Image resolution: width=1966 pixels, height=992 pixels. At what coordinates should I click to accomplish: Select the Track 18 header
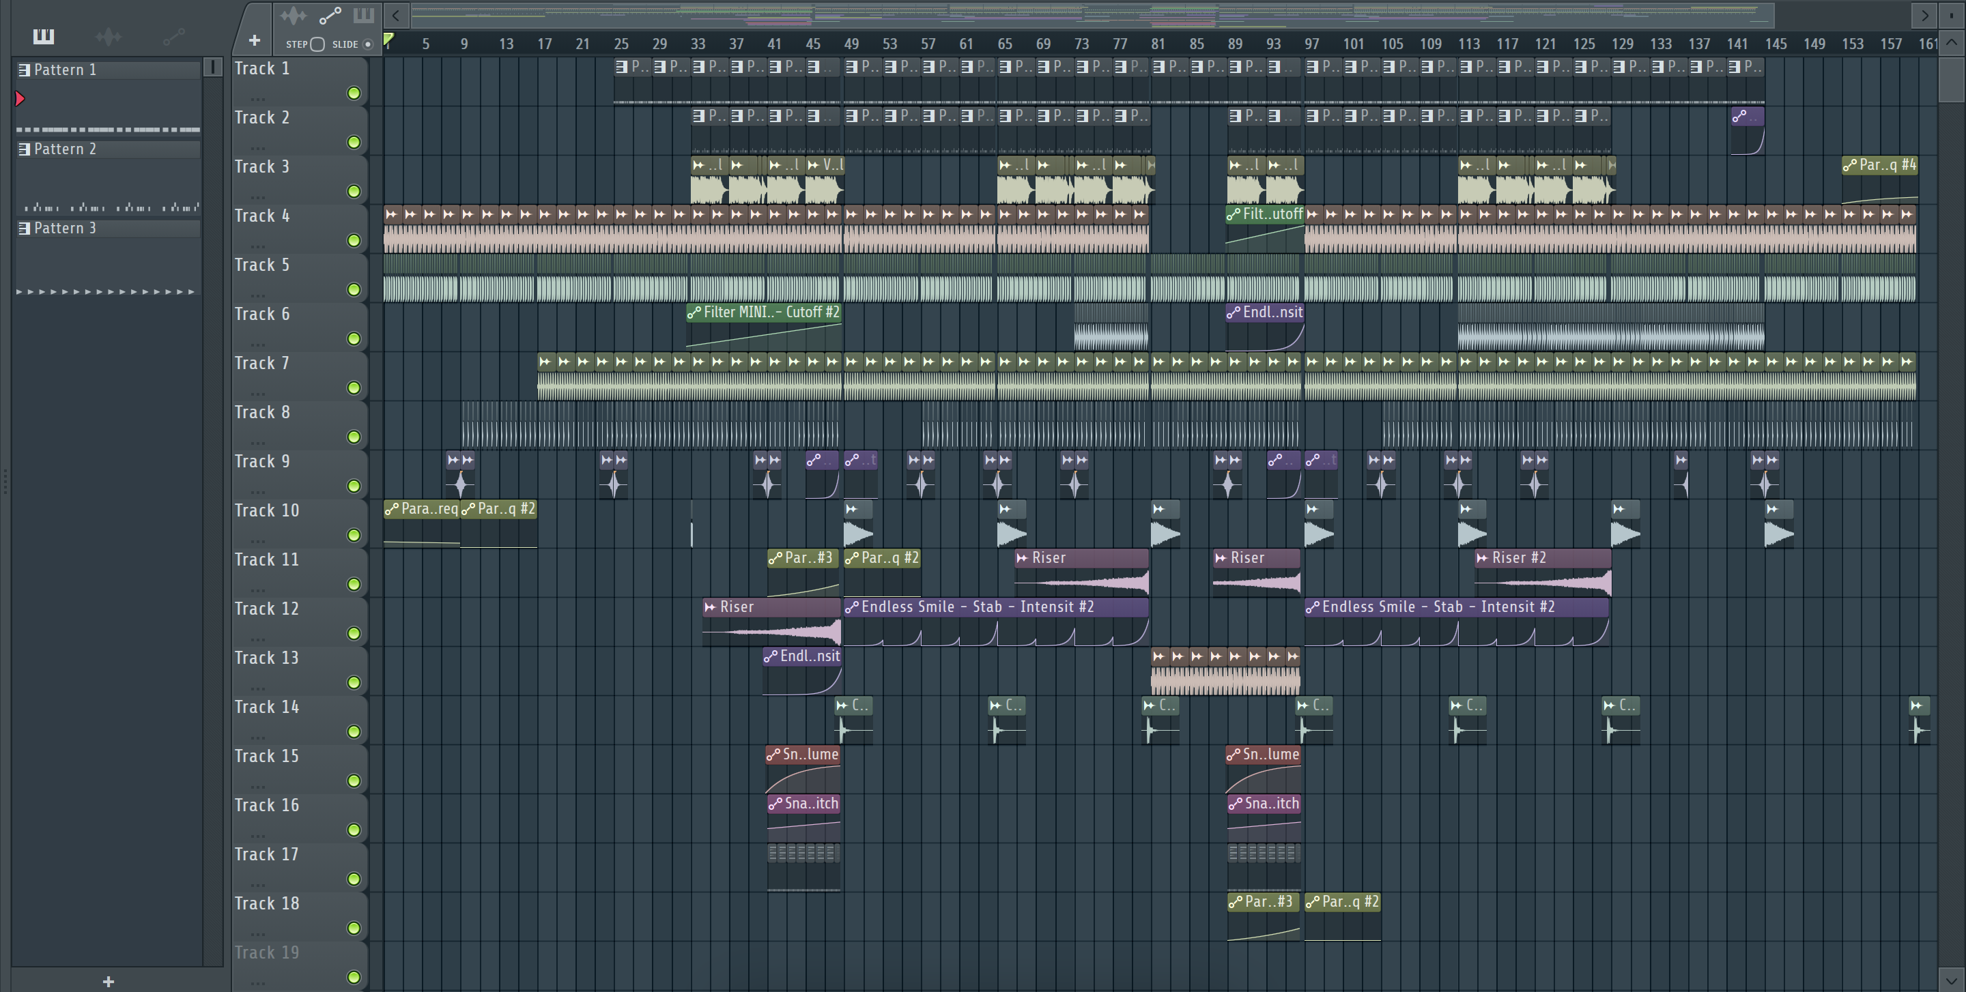pos(299,915)
